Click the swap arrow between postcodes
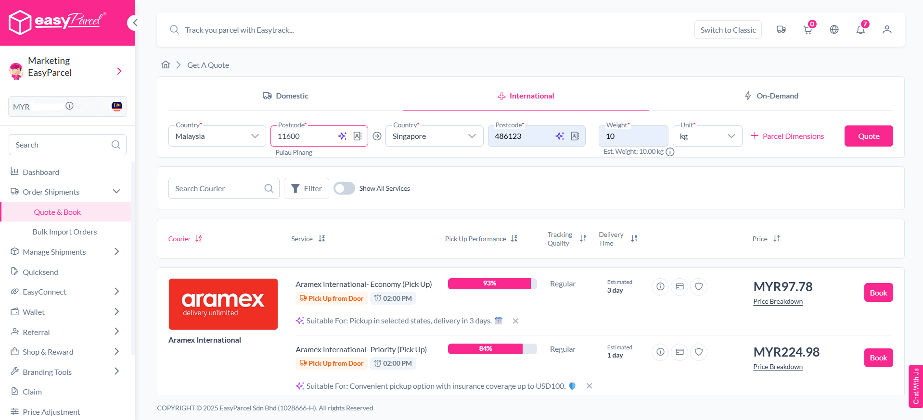This screenshot has width=923, height=420. 377,136
